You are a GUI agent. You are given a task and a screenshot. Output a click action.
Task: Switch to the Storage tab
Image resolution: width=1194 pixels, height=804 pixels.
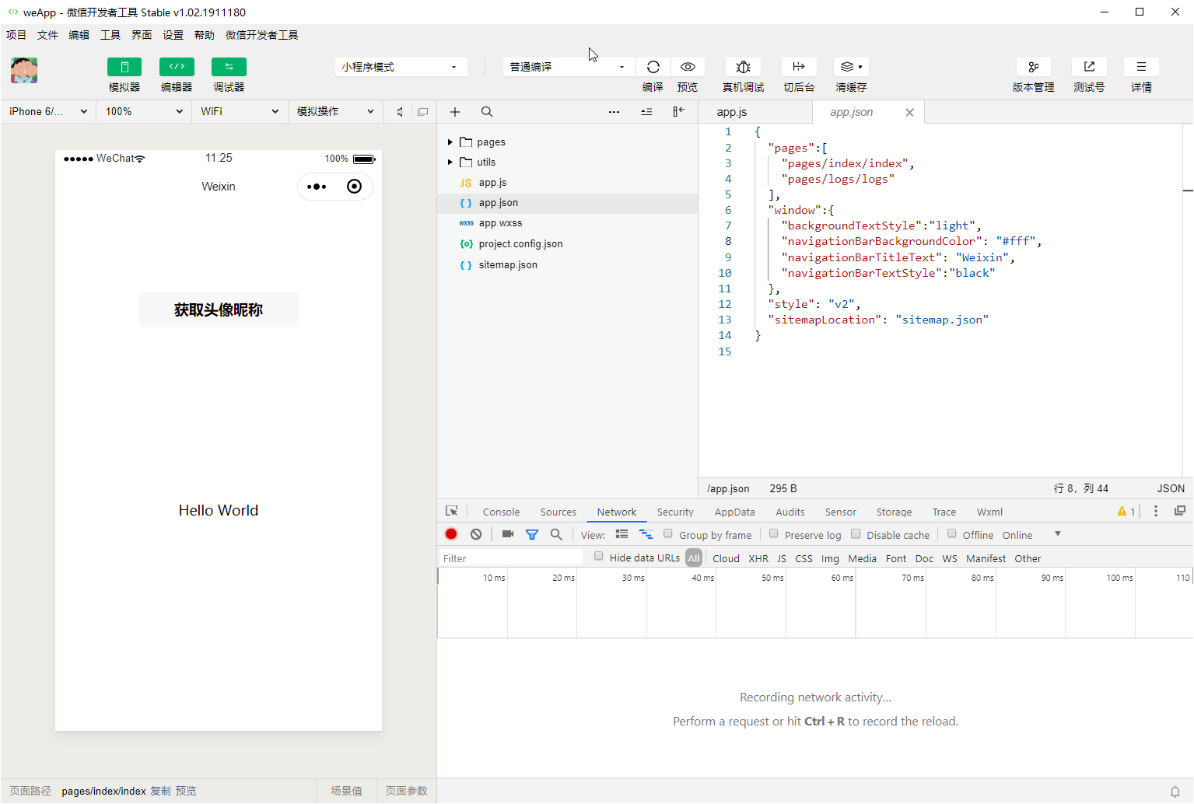pyautogui.click(x=894, y=512)
